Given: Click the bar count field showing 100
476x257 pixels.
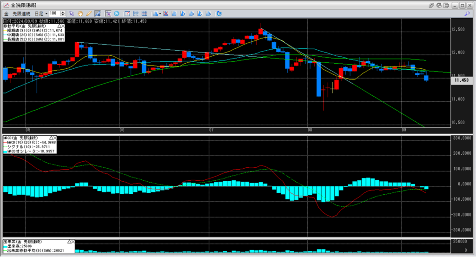Looking at the screenshot, I should click(54, 13).
